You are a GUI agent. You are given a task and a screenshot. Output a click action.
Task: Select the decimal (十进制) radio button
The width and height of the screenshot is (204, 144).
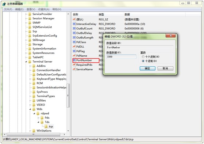[x=143, y=61]
